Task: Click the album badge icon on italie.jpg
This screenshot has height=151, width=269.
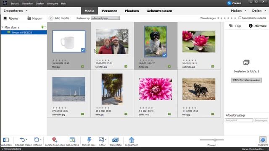Action: point(126,114)
